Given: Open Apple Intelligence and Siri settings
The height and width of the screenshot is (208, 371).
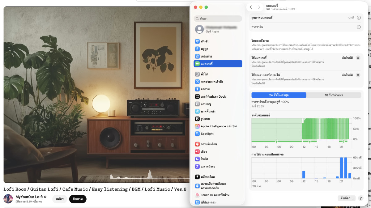Looking at the screenshot, I should click(x=219, y=126).
